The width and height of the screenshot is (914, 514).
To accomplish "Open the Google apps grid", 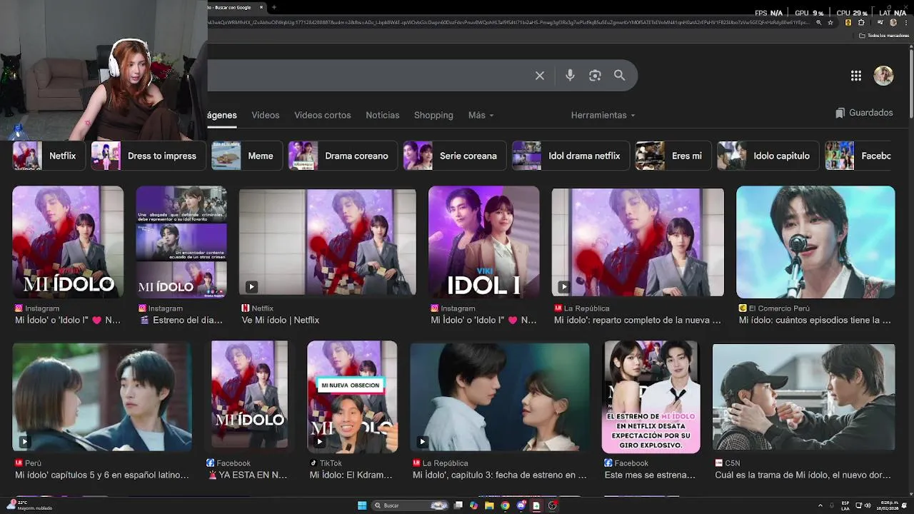I will (x=856, y=76).
